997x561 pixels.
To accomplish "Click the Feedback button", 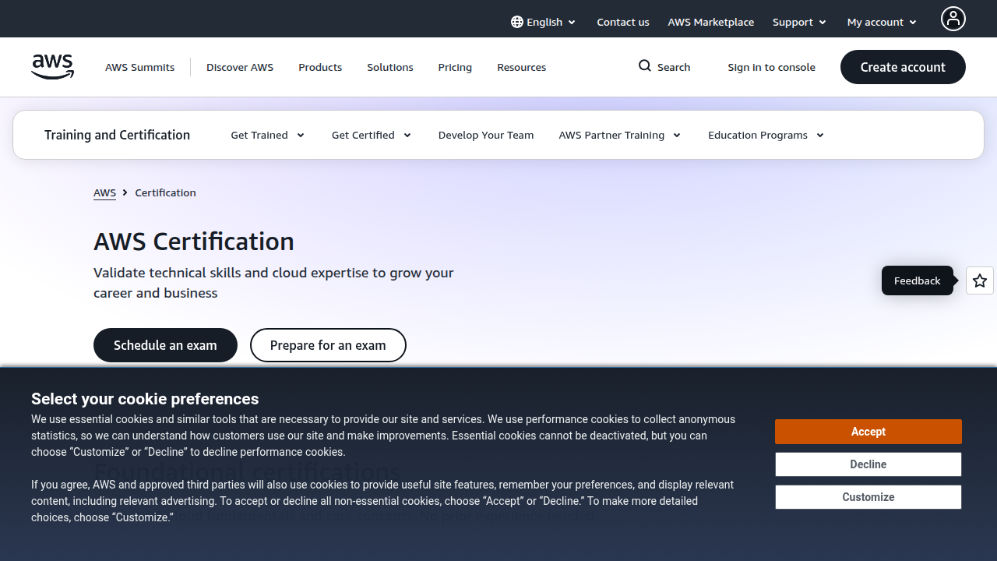I will 918,280.
